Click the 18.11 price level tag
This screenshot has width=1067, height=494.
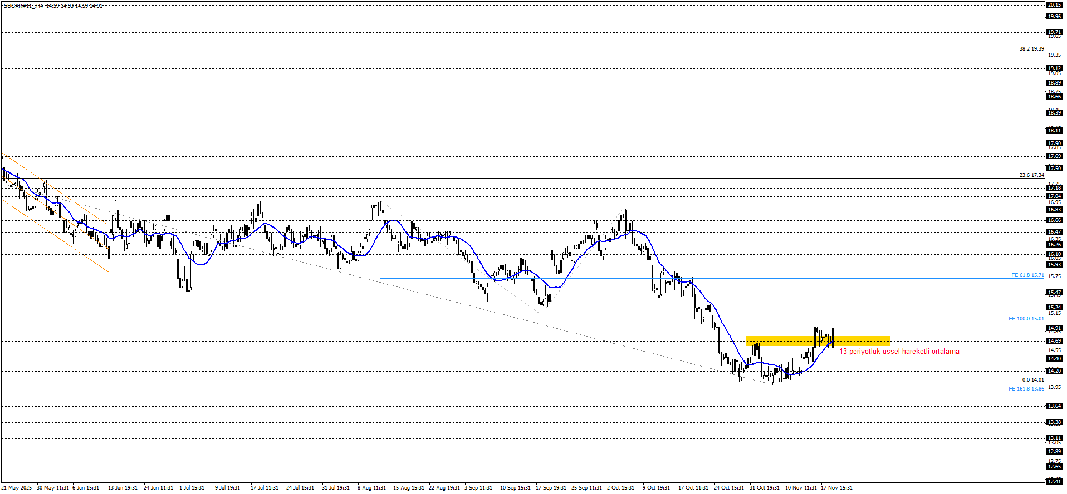tap(1054, 131)
